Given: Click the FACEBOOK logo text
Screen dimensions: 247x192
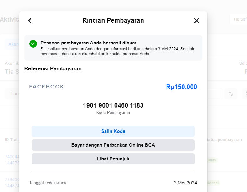Looking at the screenshot, I should coord(47,87).
